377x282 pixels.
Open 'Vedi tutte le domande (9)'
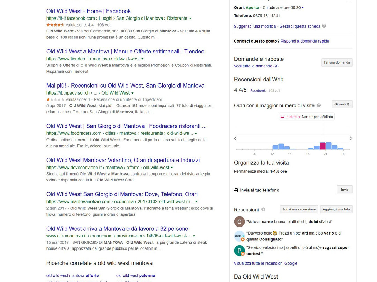(x=256, y=66)
